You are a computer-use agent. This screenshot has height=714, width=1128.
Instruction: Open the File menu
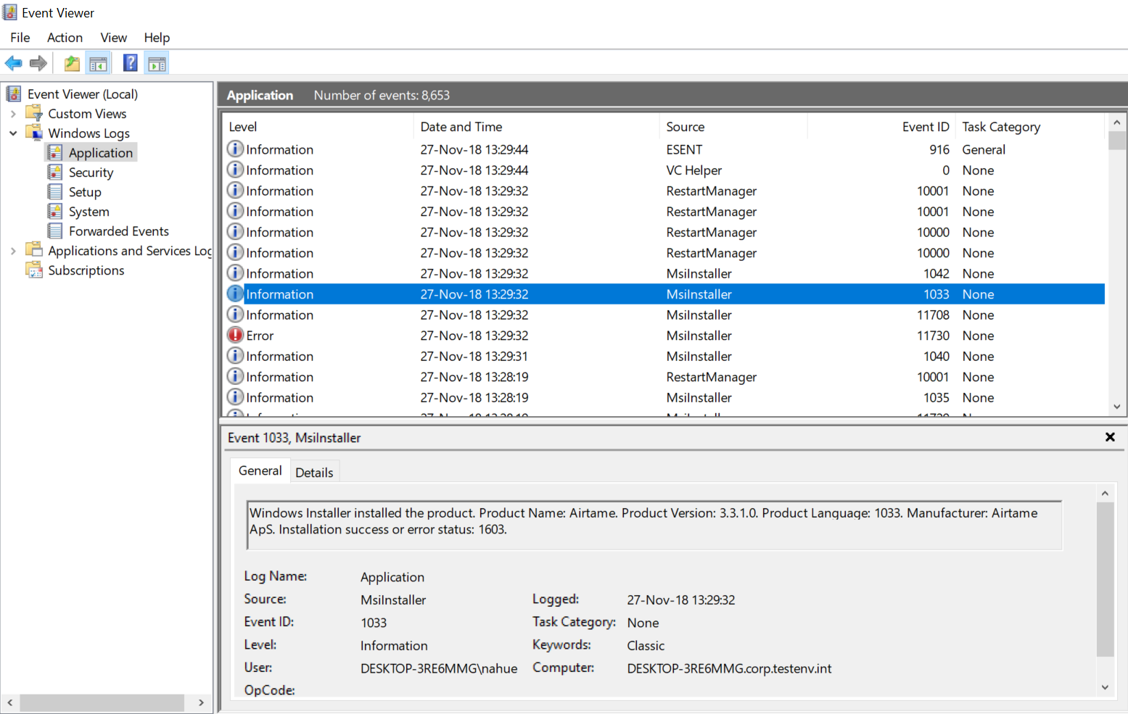tap(20, 38)
